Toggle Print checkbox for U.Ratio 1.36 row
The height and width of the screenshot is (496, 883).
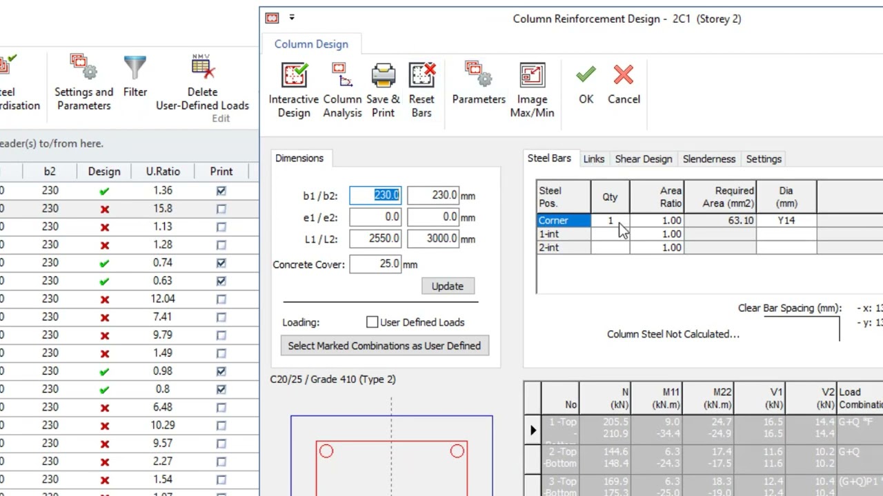point(221,191)
